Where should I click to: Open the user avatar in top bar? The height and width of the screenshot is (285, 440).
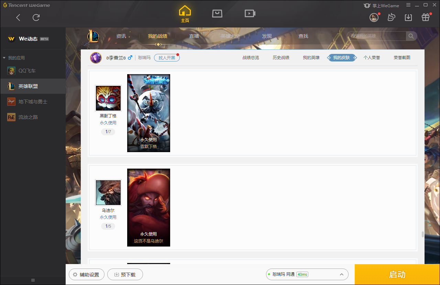(x=374, y=18)
